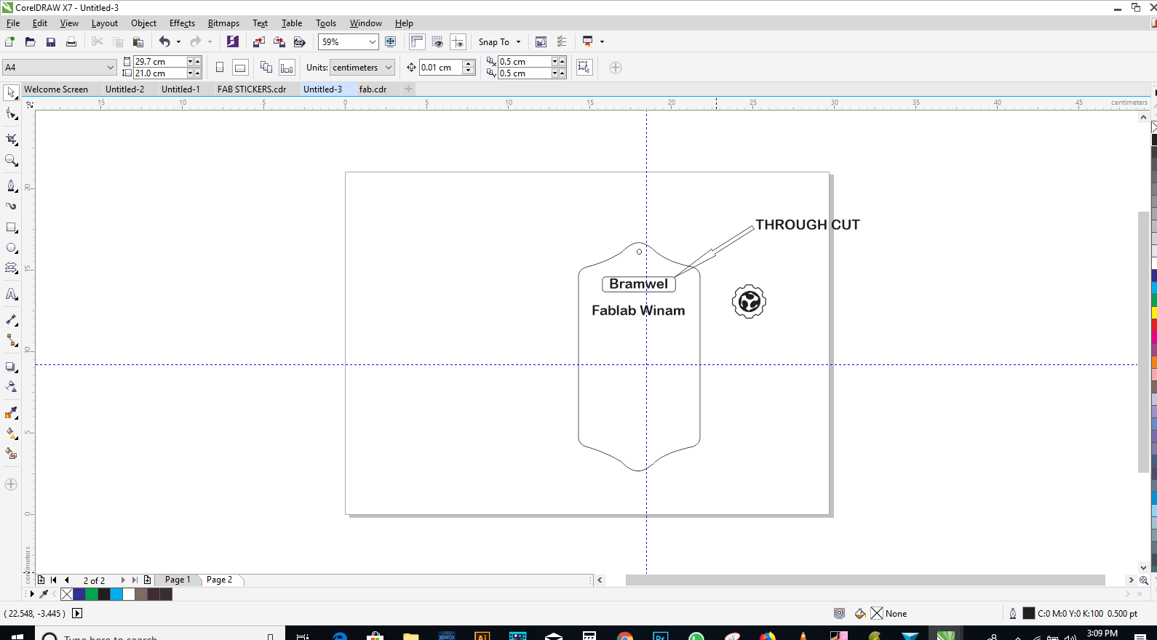Image resolution: width=1157 pixels, height=640 pixels.
Task: Toggle Show Rulers button
Action: (x=417, y=41)
